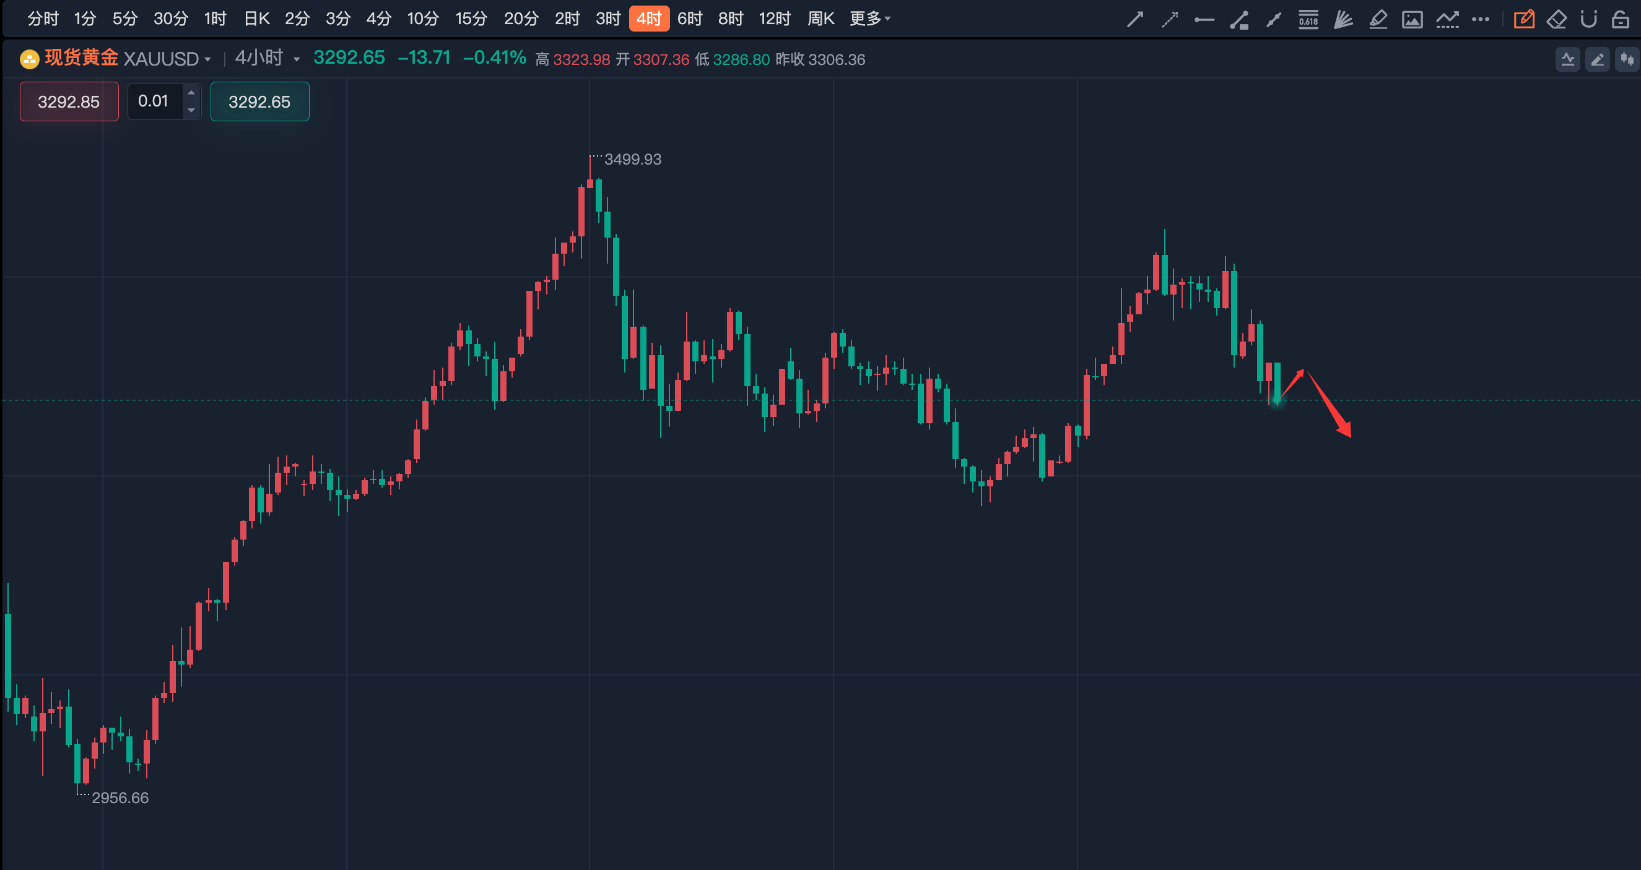The image size is (1641, 870).
Task: Click the 2956.66 low price label
Action: click(120, 798)
